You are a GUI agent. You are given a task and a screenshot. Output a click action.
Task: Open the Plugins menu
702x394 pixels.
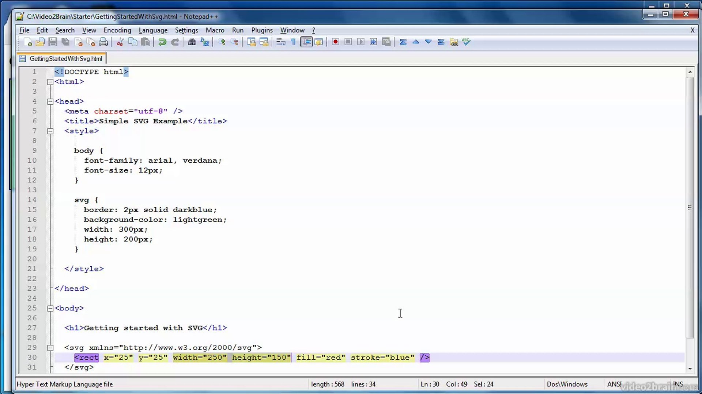(262, 30)
